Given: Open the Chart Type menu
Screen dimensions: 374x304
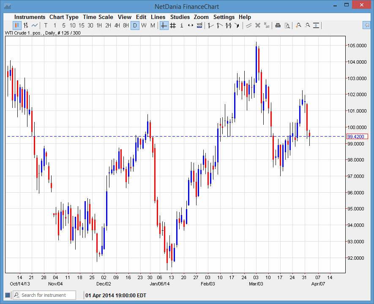Looking at the screenshot, I should (64, 17).
